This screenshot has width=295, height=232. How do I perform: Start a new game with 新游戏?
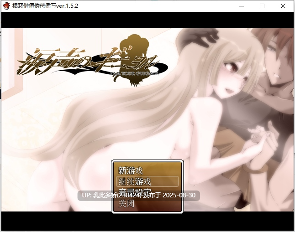click(x=131, y=170)
